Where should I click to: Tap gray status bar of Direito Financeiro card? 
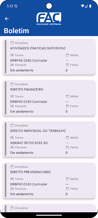5,98
